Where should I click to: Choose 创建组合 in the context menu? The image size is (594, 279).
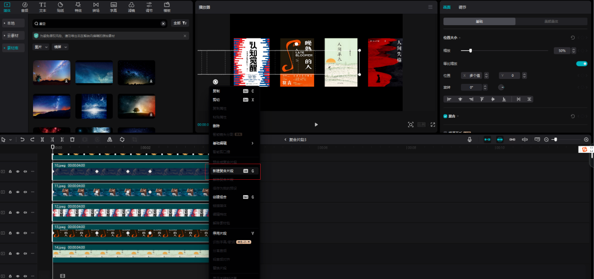pos(234,197)
